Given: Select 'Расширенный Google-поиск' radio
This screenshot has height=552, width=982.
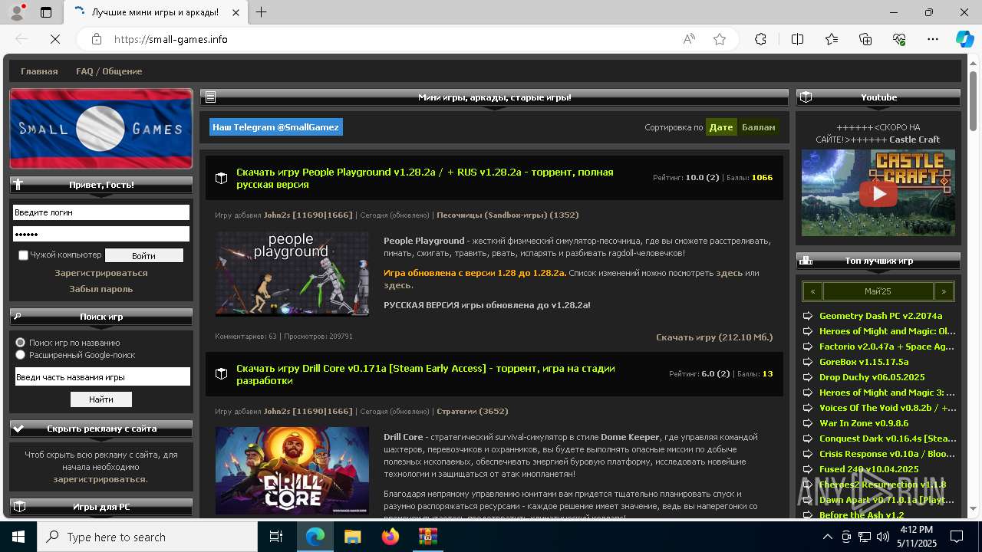Looking at the screenshot, I should (x=21, y=355).
